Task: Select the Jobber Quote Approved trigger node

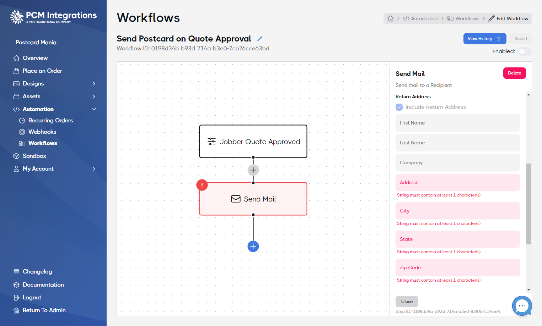Action: pyautogui.click(x=253, y=141)
